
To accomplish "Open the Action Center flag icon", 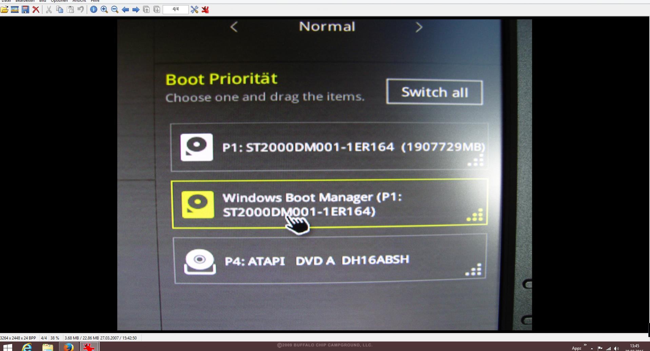I will [x=600, y=348].
